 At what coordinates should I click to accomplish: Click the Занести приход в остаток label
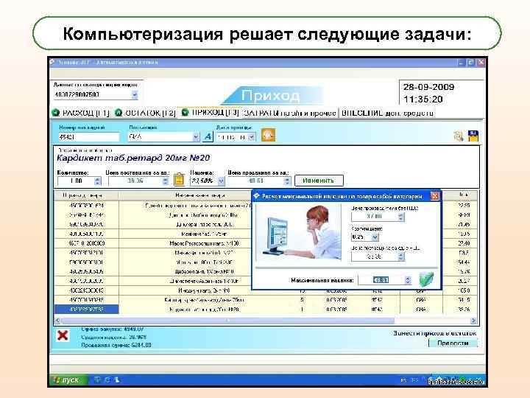point(434,333)
